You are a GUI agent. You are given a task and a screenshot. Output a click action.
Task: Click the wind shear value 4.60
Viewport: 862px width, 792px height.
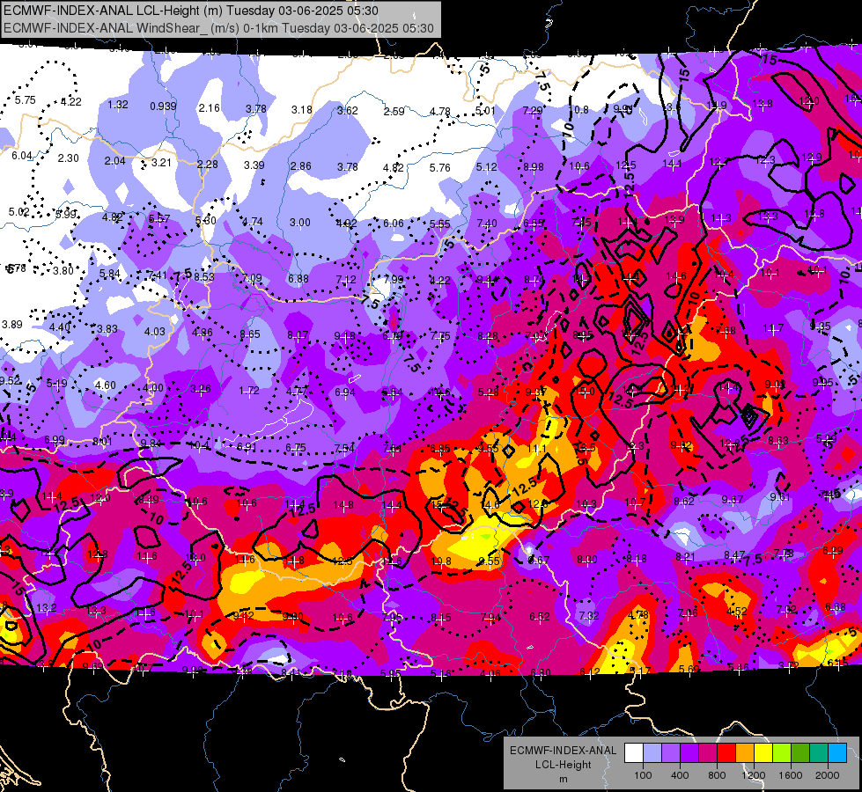point(106,385)
